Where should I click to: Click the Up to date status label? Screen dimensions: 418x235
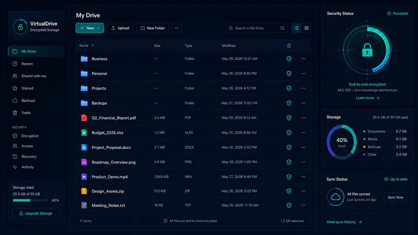[x=396, y=179]
